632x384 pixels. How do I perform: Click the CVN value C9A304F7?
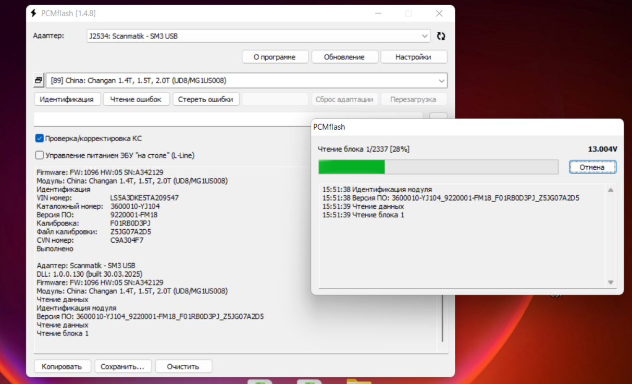pyautogui.click(x=127, y=240)
